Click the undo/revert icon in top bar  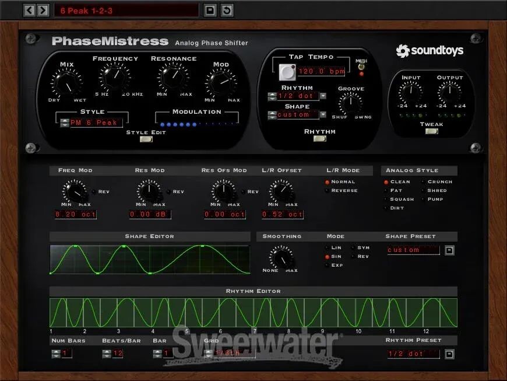tap(227, 10)
